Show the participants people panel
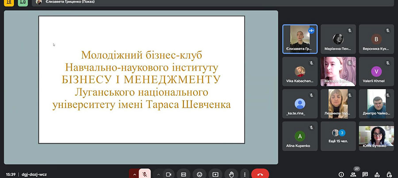 tap(353, 174)
